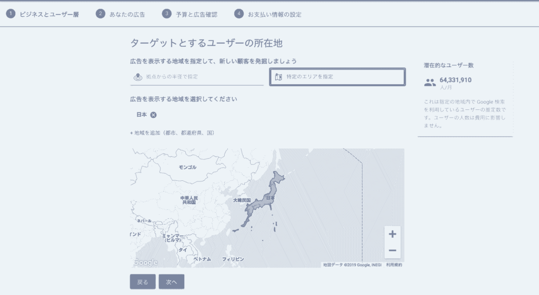This screenshot has width=539, height=295.
Task: Open the お支払い情報の設定 step
Action: click(x=274, y=14)
